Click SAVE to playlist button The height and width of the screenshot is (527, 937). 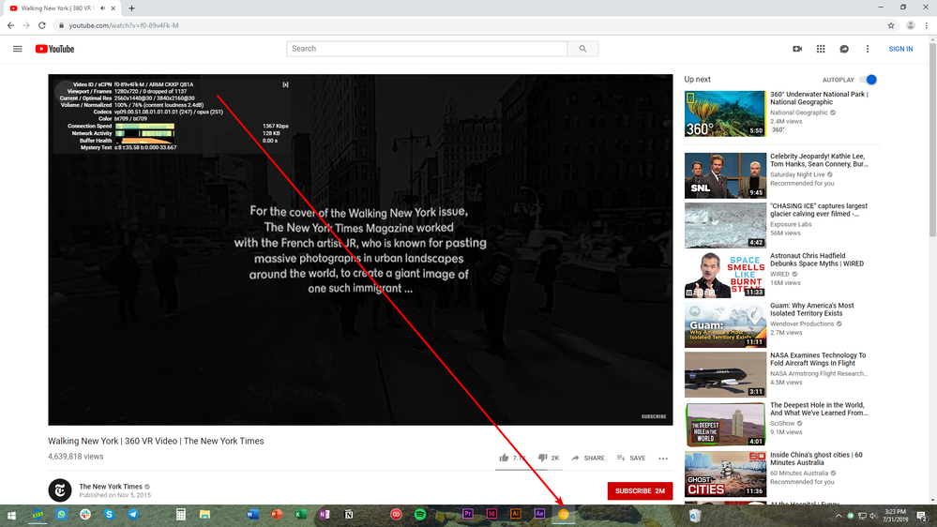(x=631, y=458)
